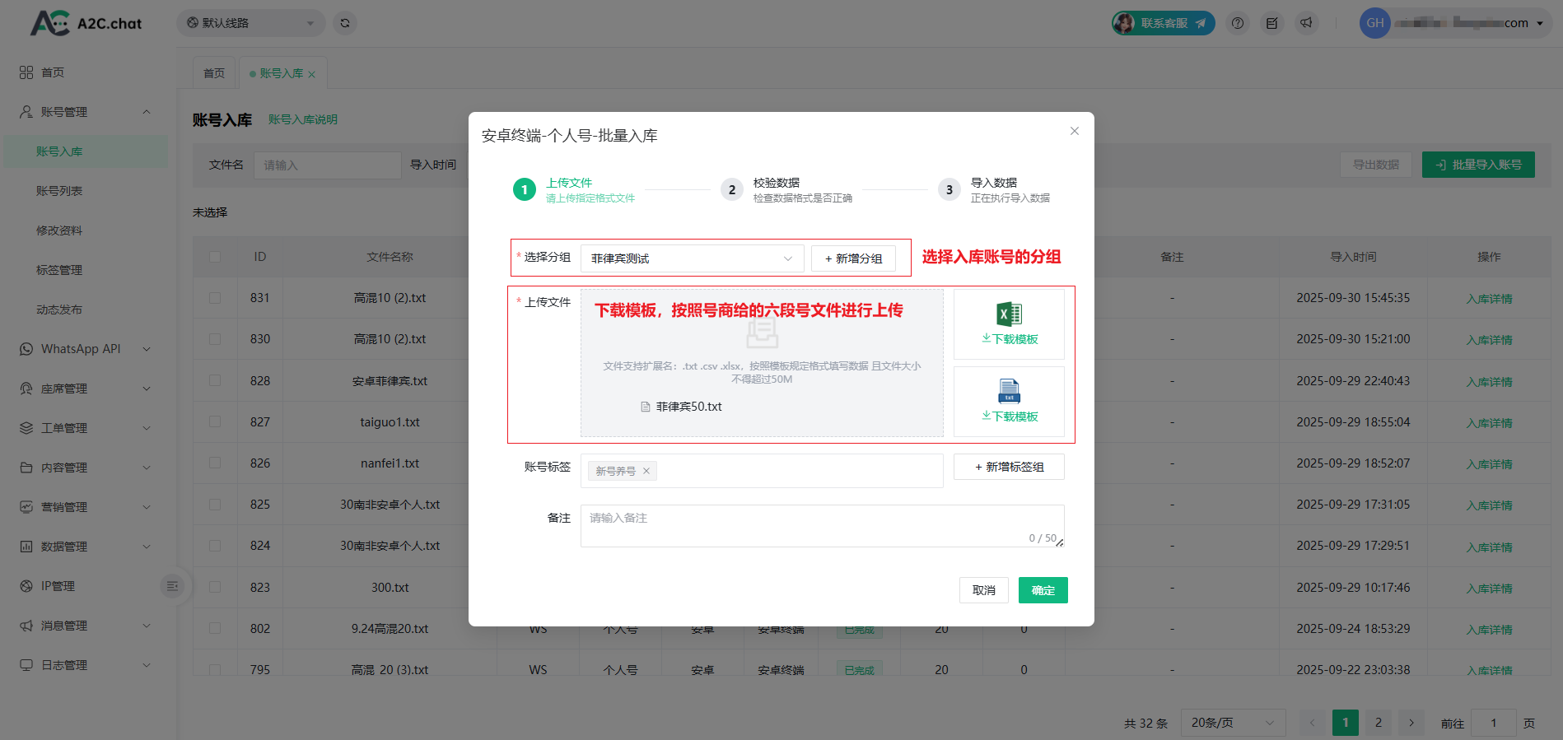Open the 选择分组 dropdown showing 菲律宾测试
This screenshot has height=740, width=1563.
point(691,258)
